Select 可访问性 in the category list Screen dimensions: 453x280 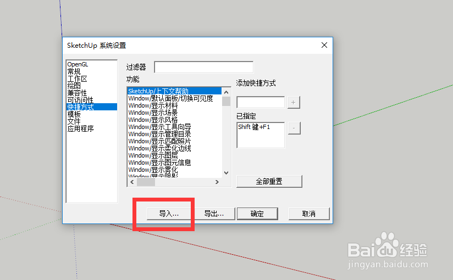point(92,100)
